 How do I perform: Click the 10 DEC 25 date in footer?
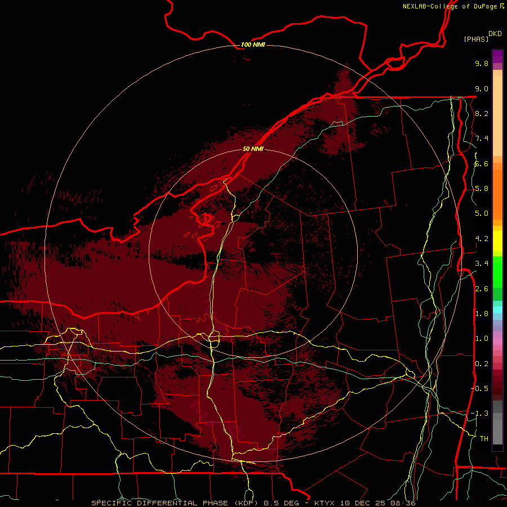click(x=363, y=503)
